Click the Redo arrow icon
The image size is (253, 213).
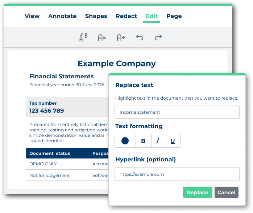(158, 38)
